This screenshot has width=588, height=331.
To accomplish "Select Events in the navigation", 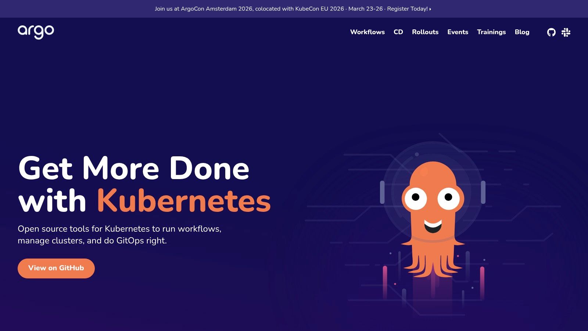I will coord(458,32).
